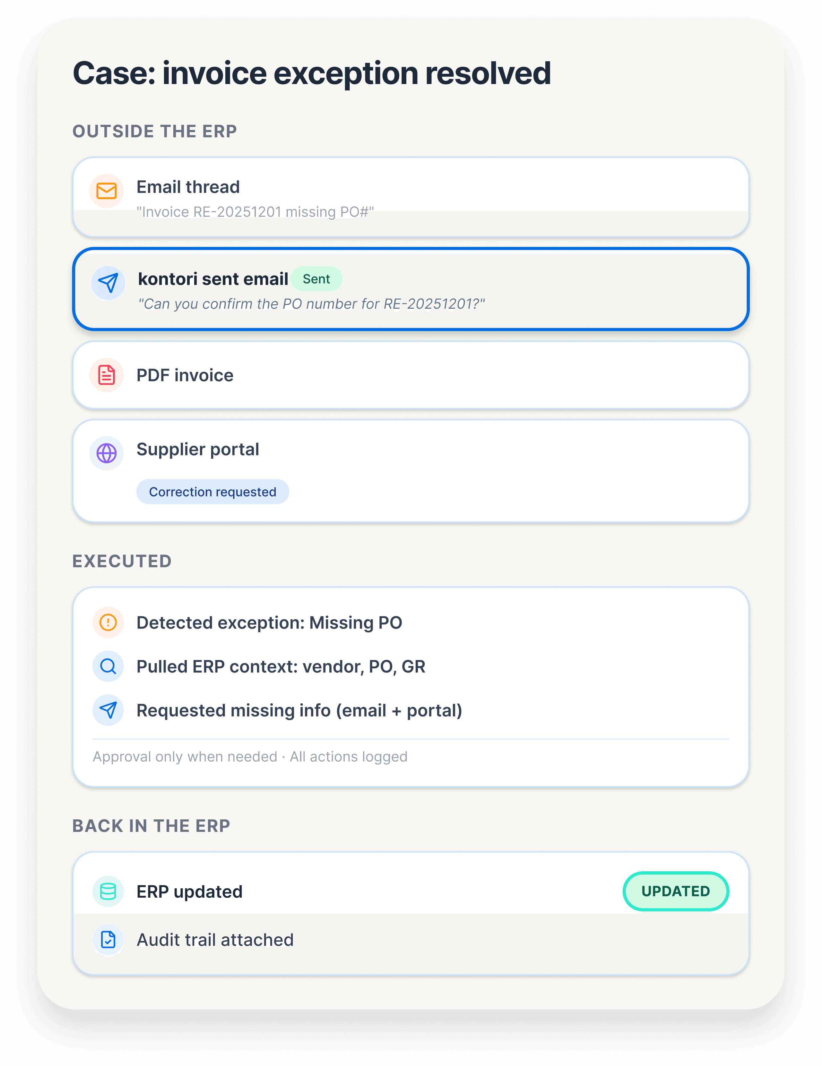Click Detected exception: Missing PO text
The height and width of the screenshot is (1066, 822).
[269, 622]
